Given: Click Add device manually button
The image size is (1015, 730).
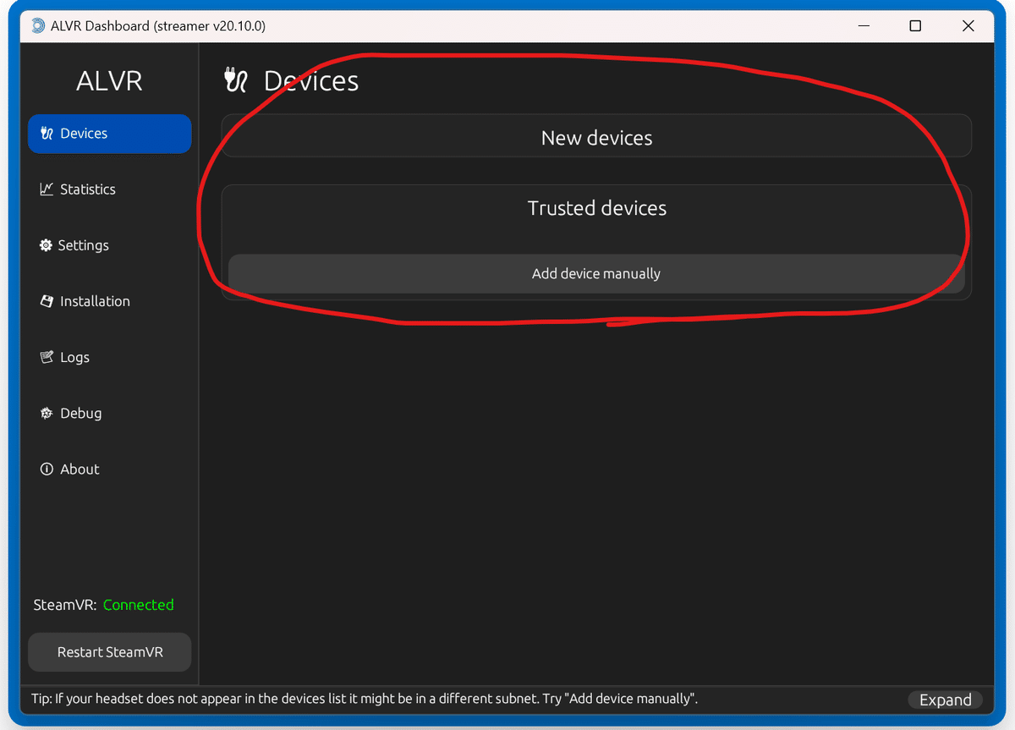Looking at the screenshot, I should 596,274.
